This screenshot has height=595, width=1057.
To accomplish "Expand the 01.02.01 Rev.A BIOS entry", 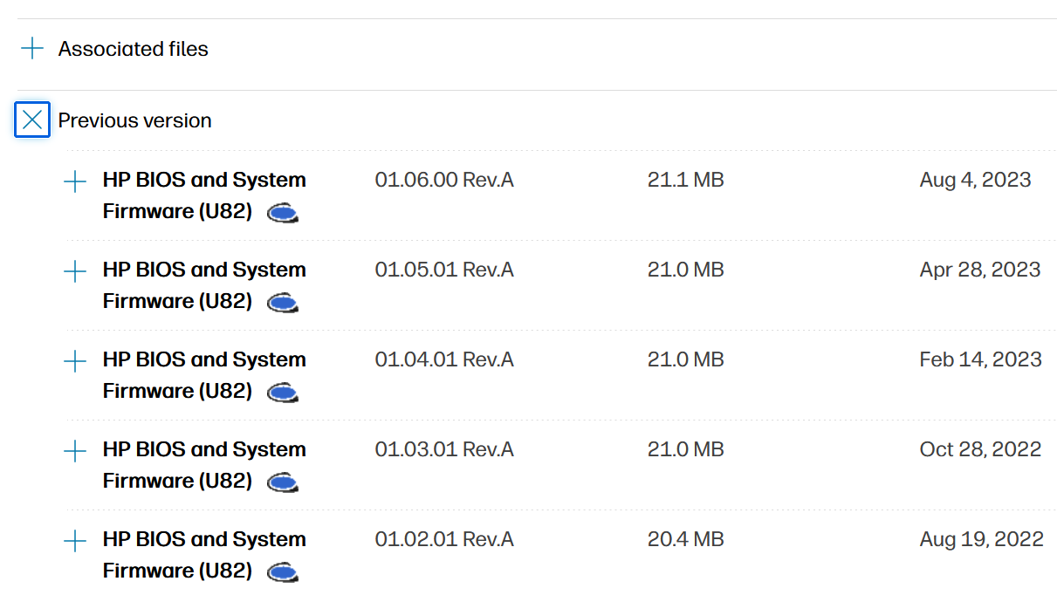I will point(76,541).
